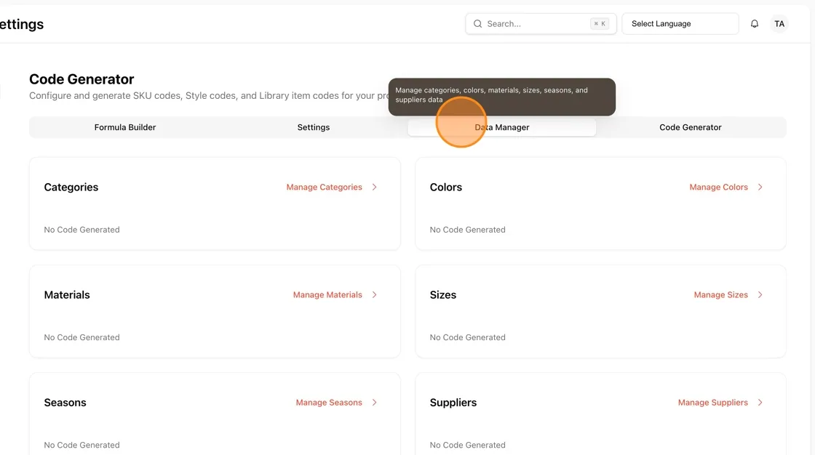This screenshot has height=455, width=815.
Task: Open the TA user avatar menu
Action: [x=779, y=24]
